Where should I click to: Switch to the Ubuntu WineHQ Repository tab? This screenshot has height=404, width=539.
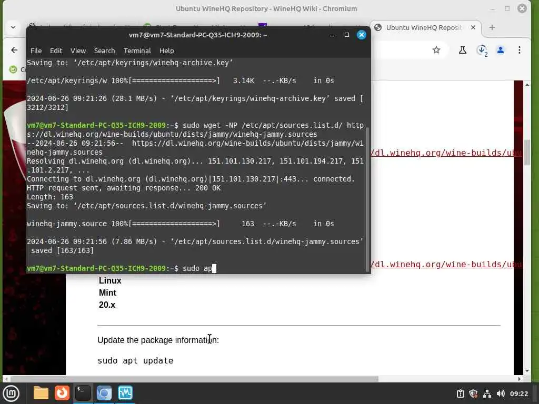(424, 27)
